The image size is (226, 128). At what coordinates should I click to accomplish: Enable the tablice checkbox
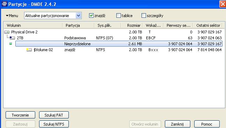(x=118, y=16)
